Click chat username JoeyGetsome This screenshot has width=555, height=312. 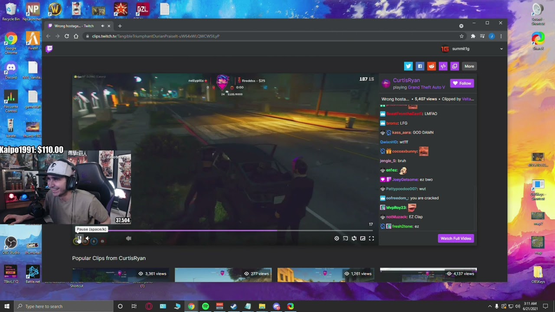click(405, 179)
